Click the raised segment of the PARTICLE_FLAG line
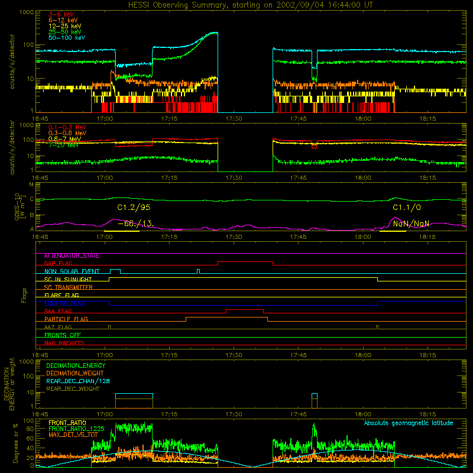473x473 pixels. coord(226,318)
